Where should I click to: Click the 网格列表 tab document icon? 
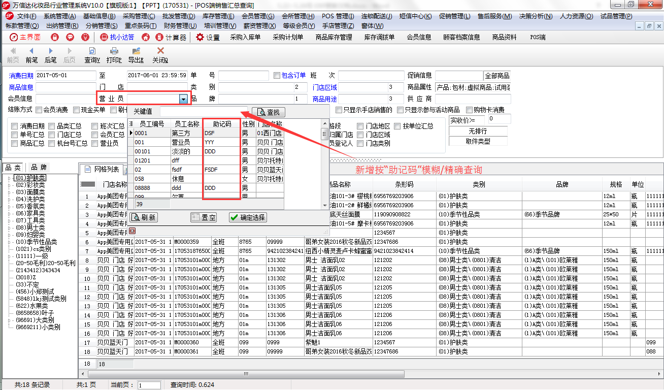pos(87,169)
